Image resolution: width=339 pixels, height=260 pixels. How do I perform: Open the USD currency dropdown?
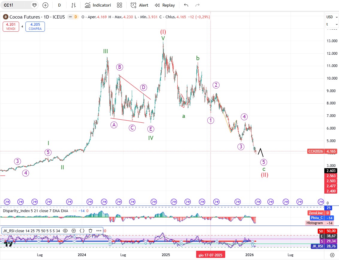332,17
